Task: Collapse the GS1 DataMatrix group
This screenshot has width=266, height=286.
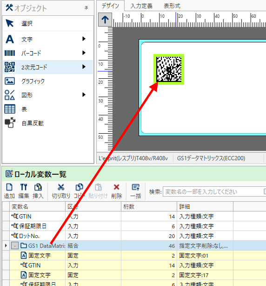Action: pyautogui.click(x=15, y=245)
